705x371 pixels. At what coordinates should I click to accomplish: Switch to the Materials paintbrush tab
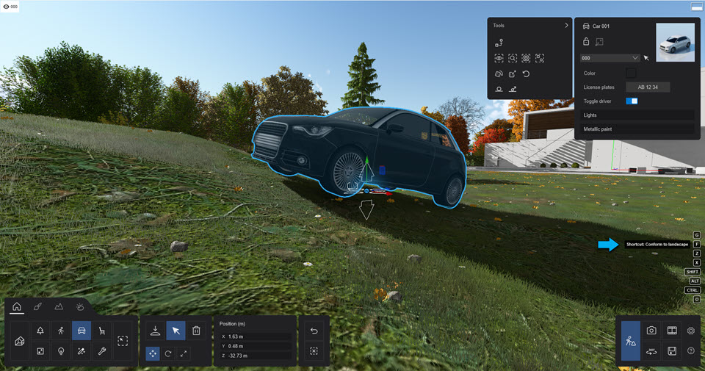click(37, 306)
